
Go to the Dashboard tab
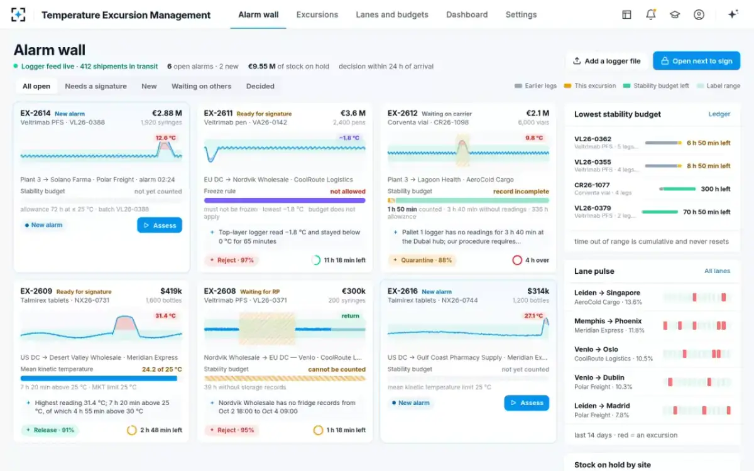pos(467,14)
